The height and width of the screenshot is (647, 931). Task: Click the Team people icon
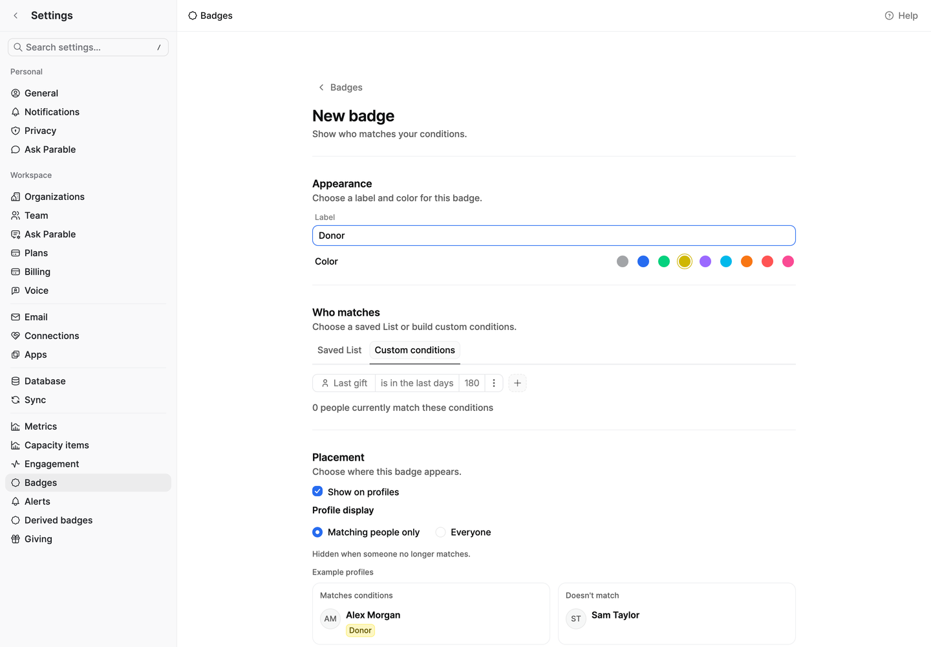click(16, 215)
